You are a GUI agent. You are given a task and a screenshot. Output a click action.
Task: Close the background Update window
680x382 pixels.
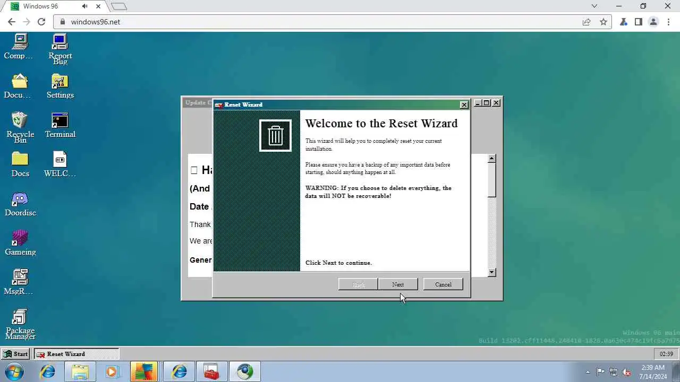click(x=496, y=103)
